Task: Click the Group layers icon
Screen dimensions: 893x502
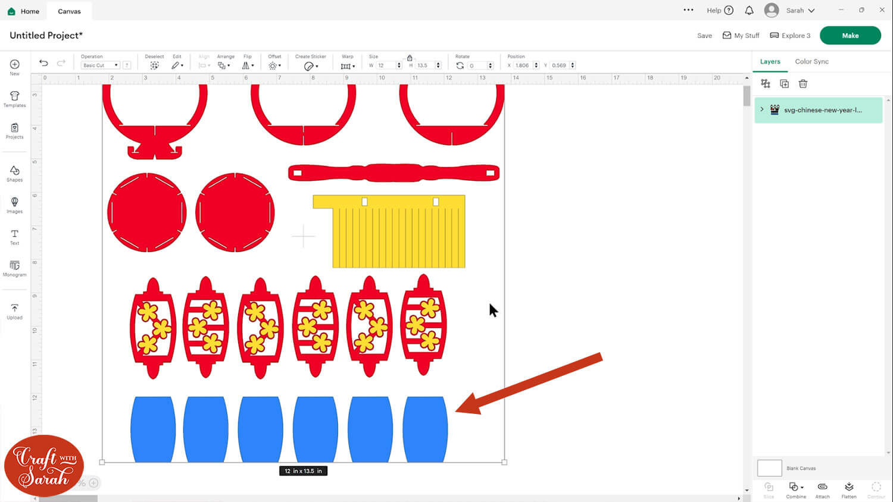Action: point(766,84)
